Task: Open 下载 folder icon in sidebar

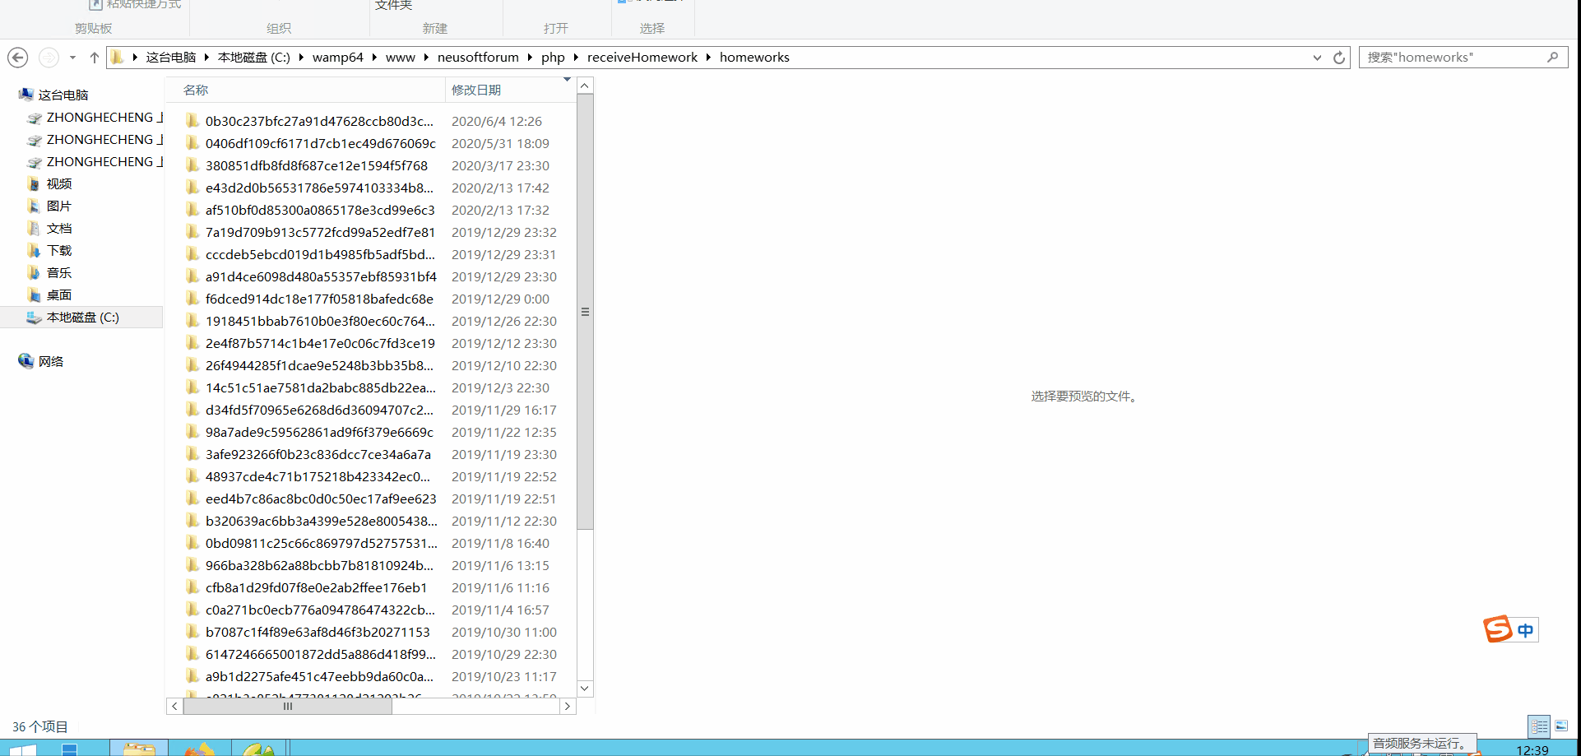Action: pyautogui.click(x=34, y=250)
